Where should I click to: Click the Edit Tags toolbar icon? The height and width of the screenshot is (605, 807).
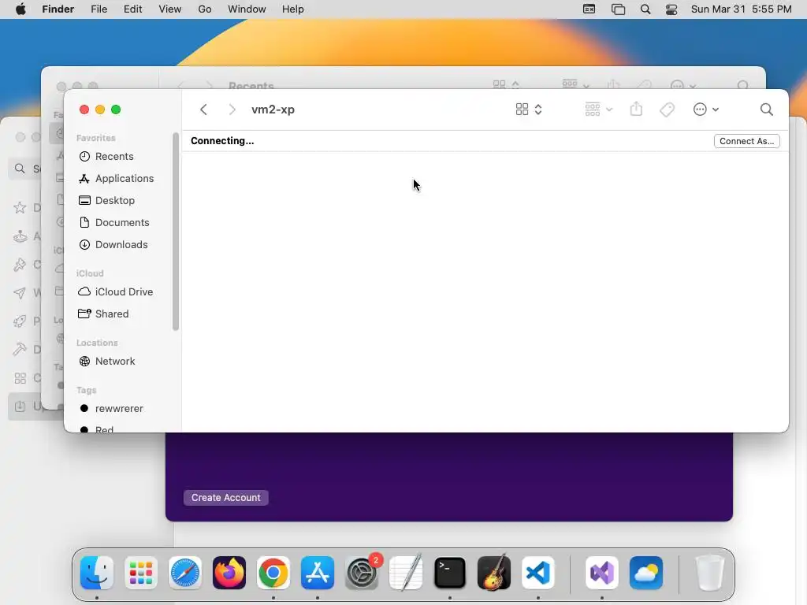(667, 109)
